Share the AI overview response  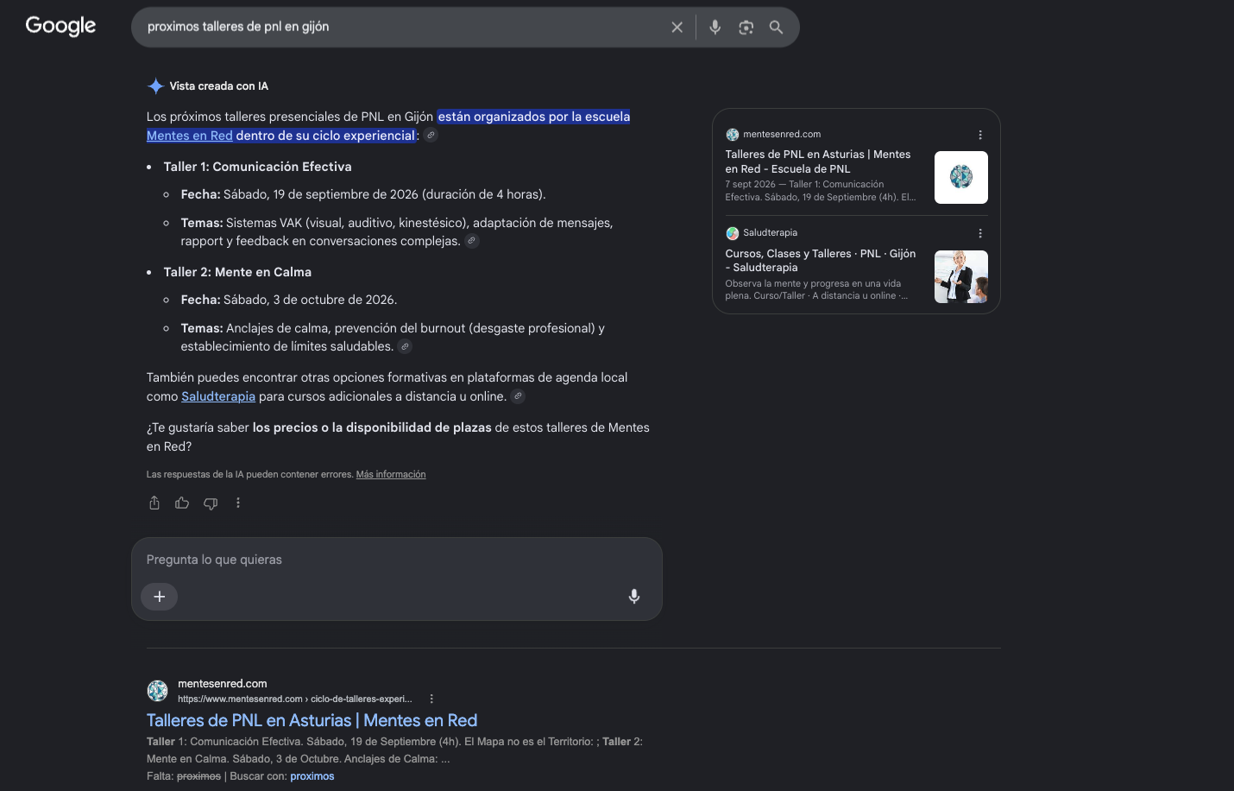coord(154,503)
